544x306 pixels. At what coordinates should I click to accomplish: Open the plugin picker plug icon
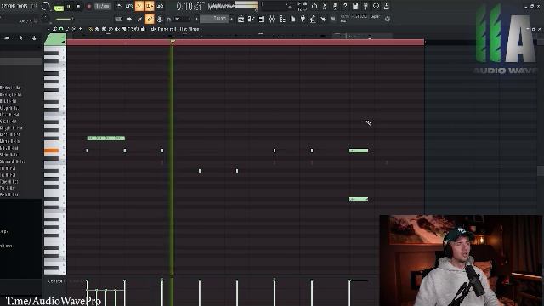303,19
